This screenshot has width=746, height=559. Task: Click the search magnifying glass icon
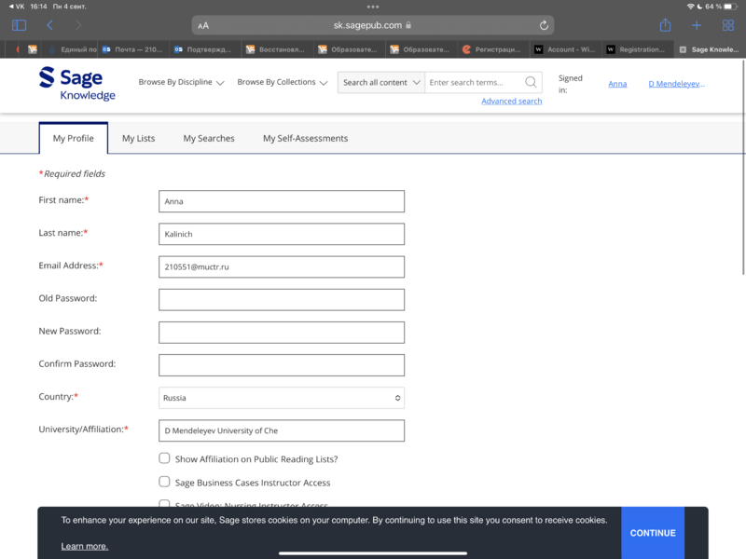point(531,82)
